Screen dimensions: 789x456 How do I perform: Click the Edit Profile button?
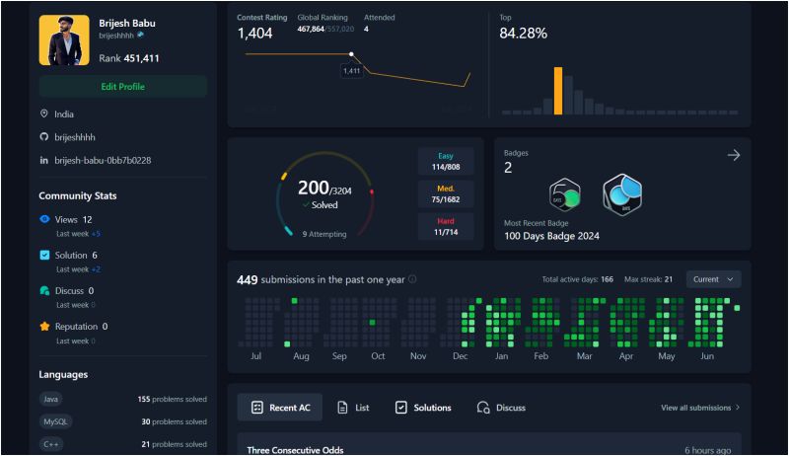click(x=122, y=87)
